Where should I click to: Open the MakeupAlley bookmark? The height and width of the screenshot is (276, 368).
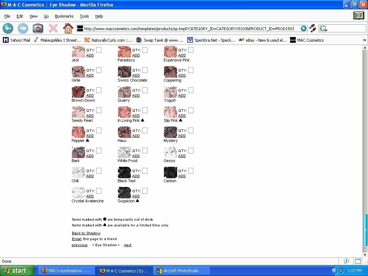point(57,40)
